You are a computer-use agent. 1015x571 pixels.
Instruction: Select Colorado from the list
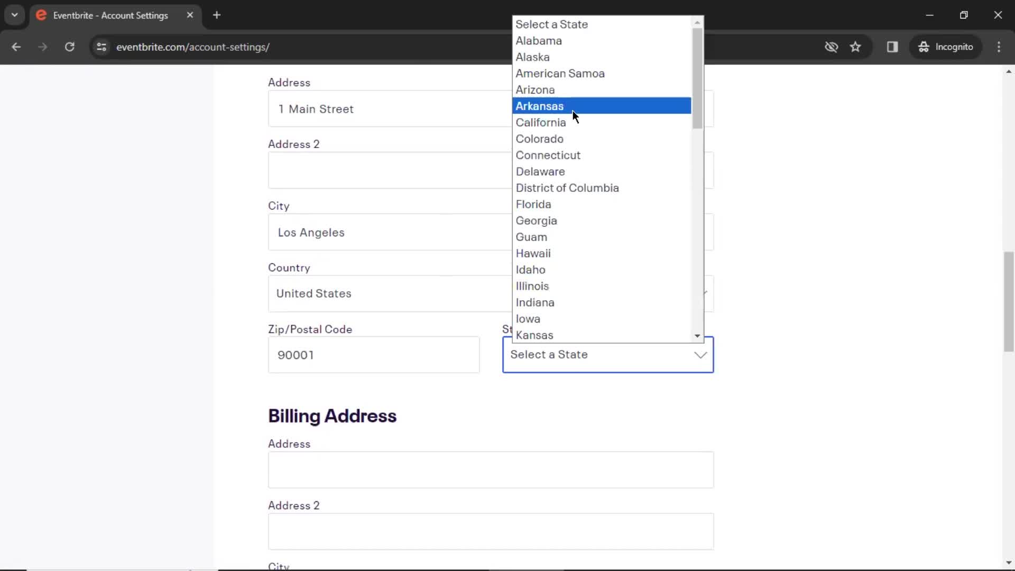pyautogui.click(x=540, y=139)
